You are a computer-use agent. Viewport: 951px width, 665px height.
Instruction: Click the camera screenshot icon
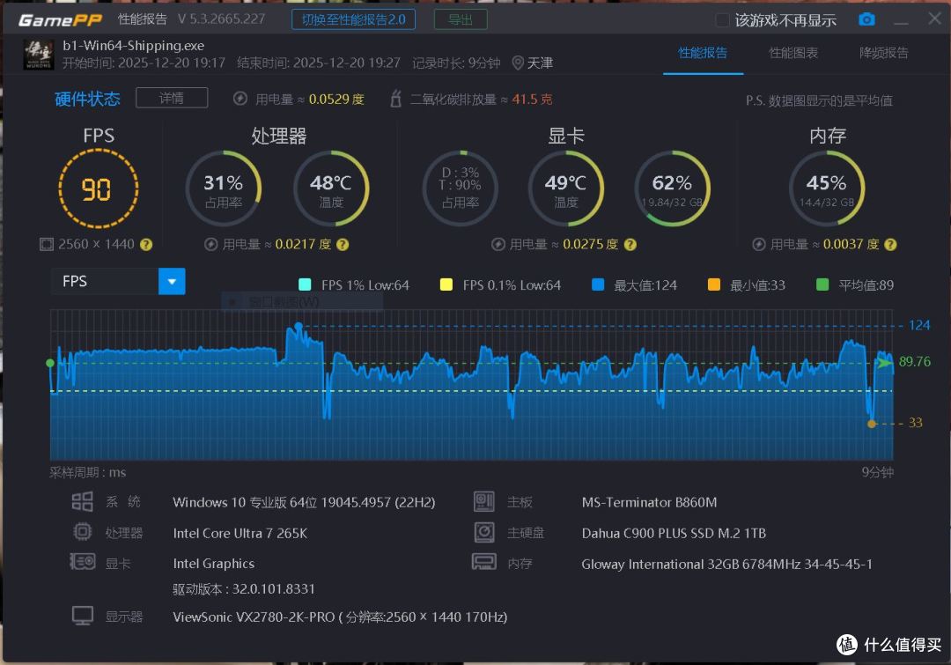click(866, 19)
